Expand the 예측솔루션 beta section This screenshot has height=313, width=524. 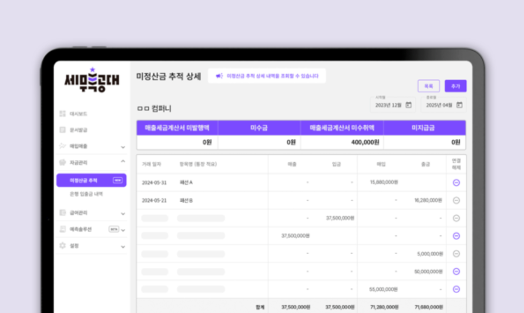(x=123, y=229)
